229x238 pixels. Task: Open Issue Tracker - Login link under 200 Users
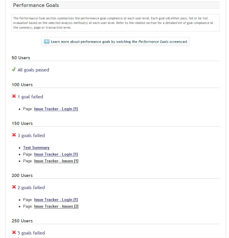tap(56, 200)
